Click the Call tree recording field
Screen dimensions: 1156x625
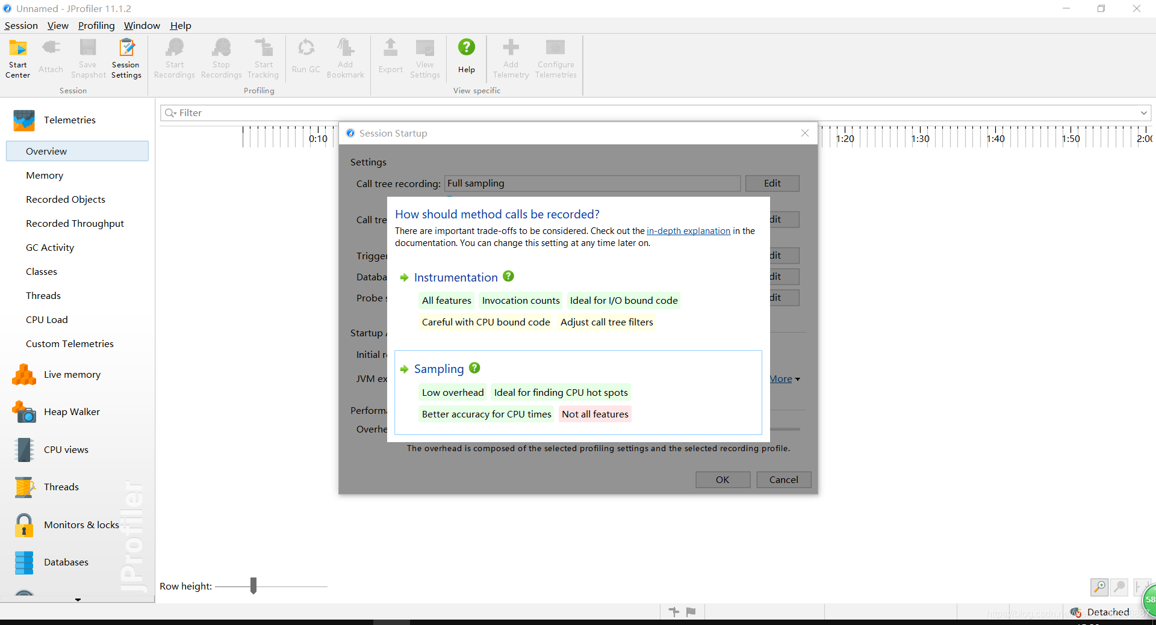[x=592, y=183]
